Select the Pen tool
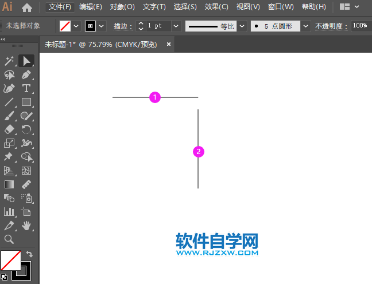 point(26,75)
